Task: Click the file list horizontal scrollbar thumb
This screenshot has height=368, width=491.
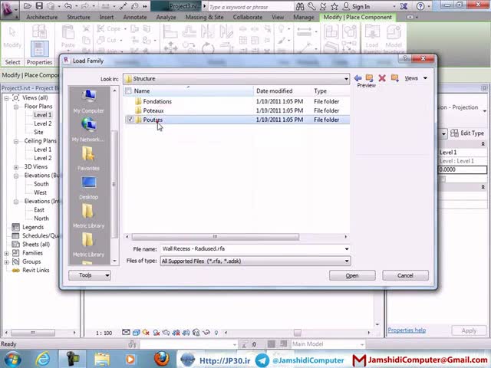Action: click(215, 237)
